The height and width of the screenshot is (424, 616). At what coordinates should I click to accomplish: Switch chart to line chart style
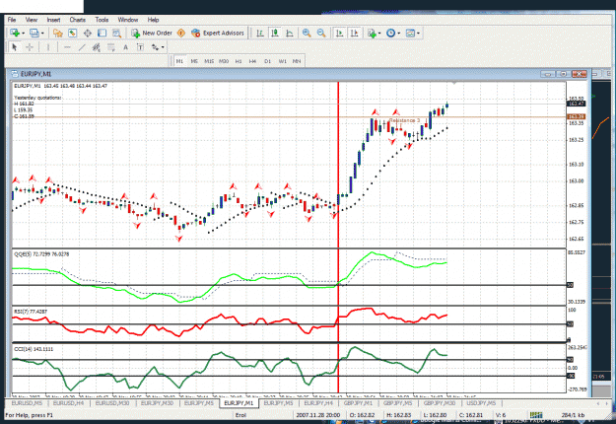click(290, 33)
